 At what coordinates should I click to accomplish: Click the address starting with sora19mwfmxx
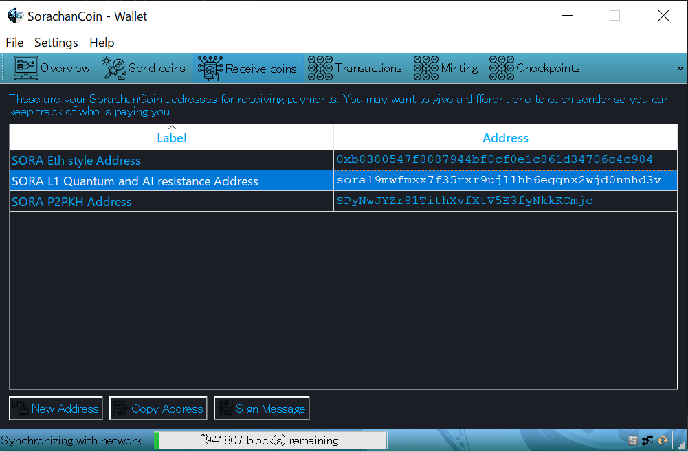click(x=505, y=181)
